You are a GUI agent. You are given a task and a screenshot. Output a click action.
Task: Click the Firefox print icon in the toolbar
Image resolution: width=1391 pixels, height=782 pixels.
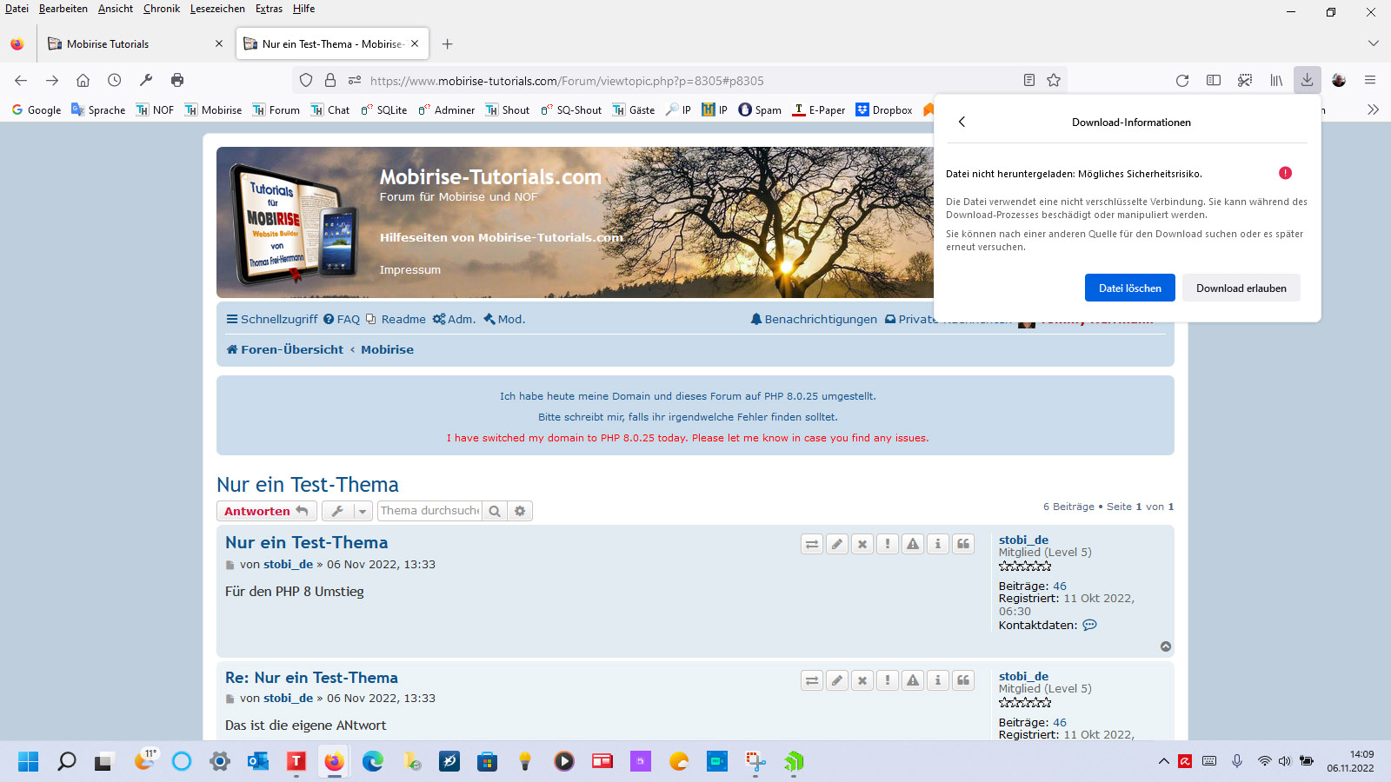(177, 80)
